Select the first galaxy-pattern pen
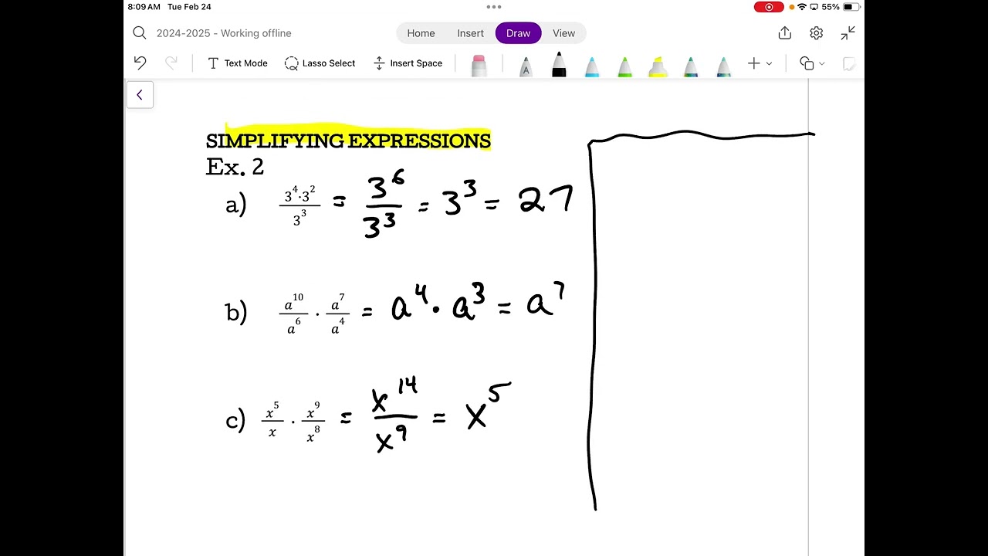This screenshot has height=556, width=988. [691, 66]
